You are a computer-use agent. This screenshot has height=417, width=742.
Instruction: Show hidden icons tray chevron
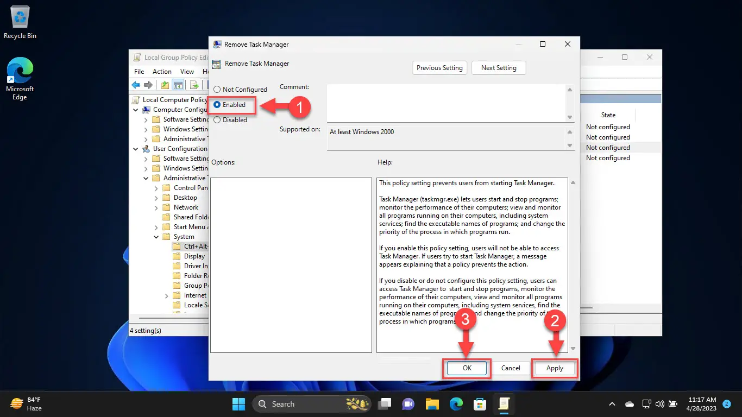point(612,404)
